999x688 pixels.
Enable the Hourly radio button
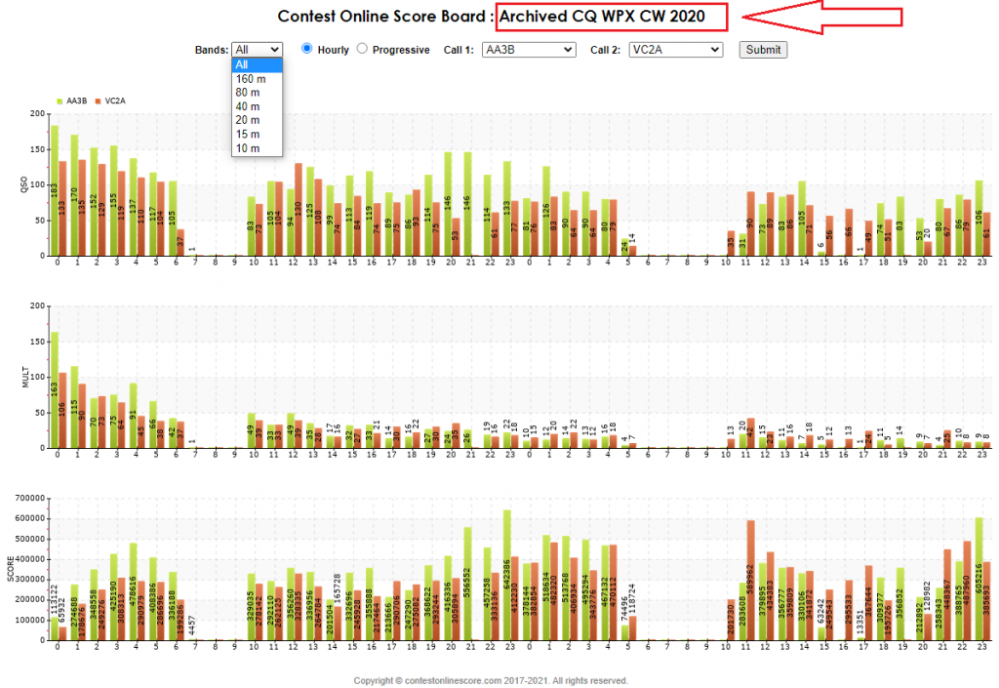point(305,49)
